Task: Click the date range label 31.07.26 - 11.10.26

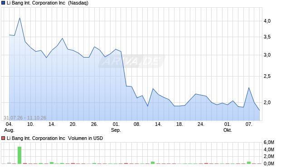Action: click(25, 118)
